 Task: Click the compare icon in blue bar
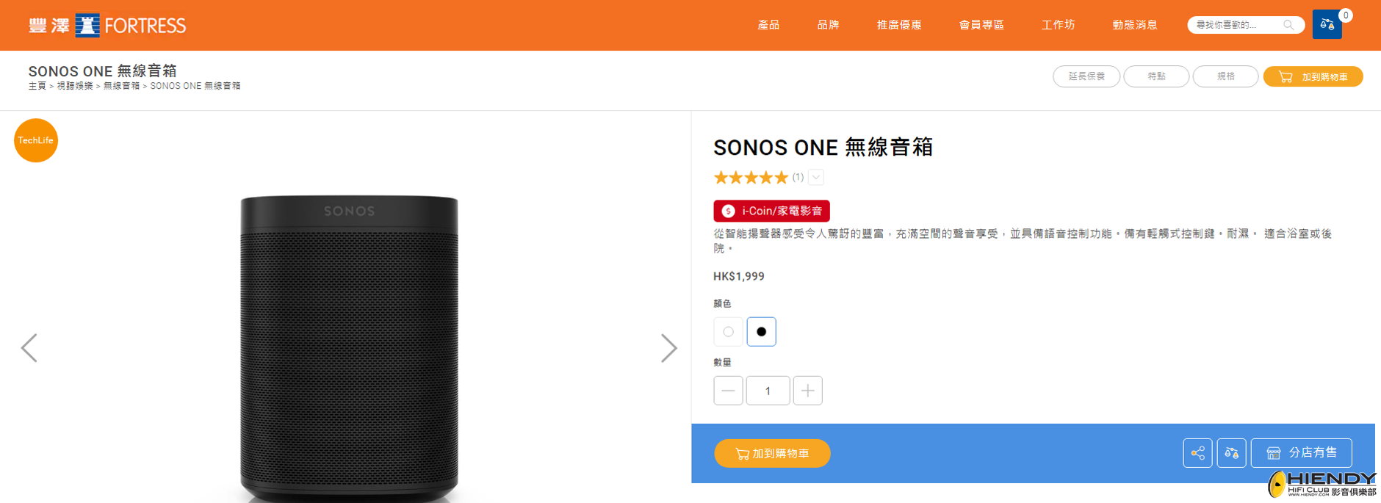click(x=1231, y=453)
